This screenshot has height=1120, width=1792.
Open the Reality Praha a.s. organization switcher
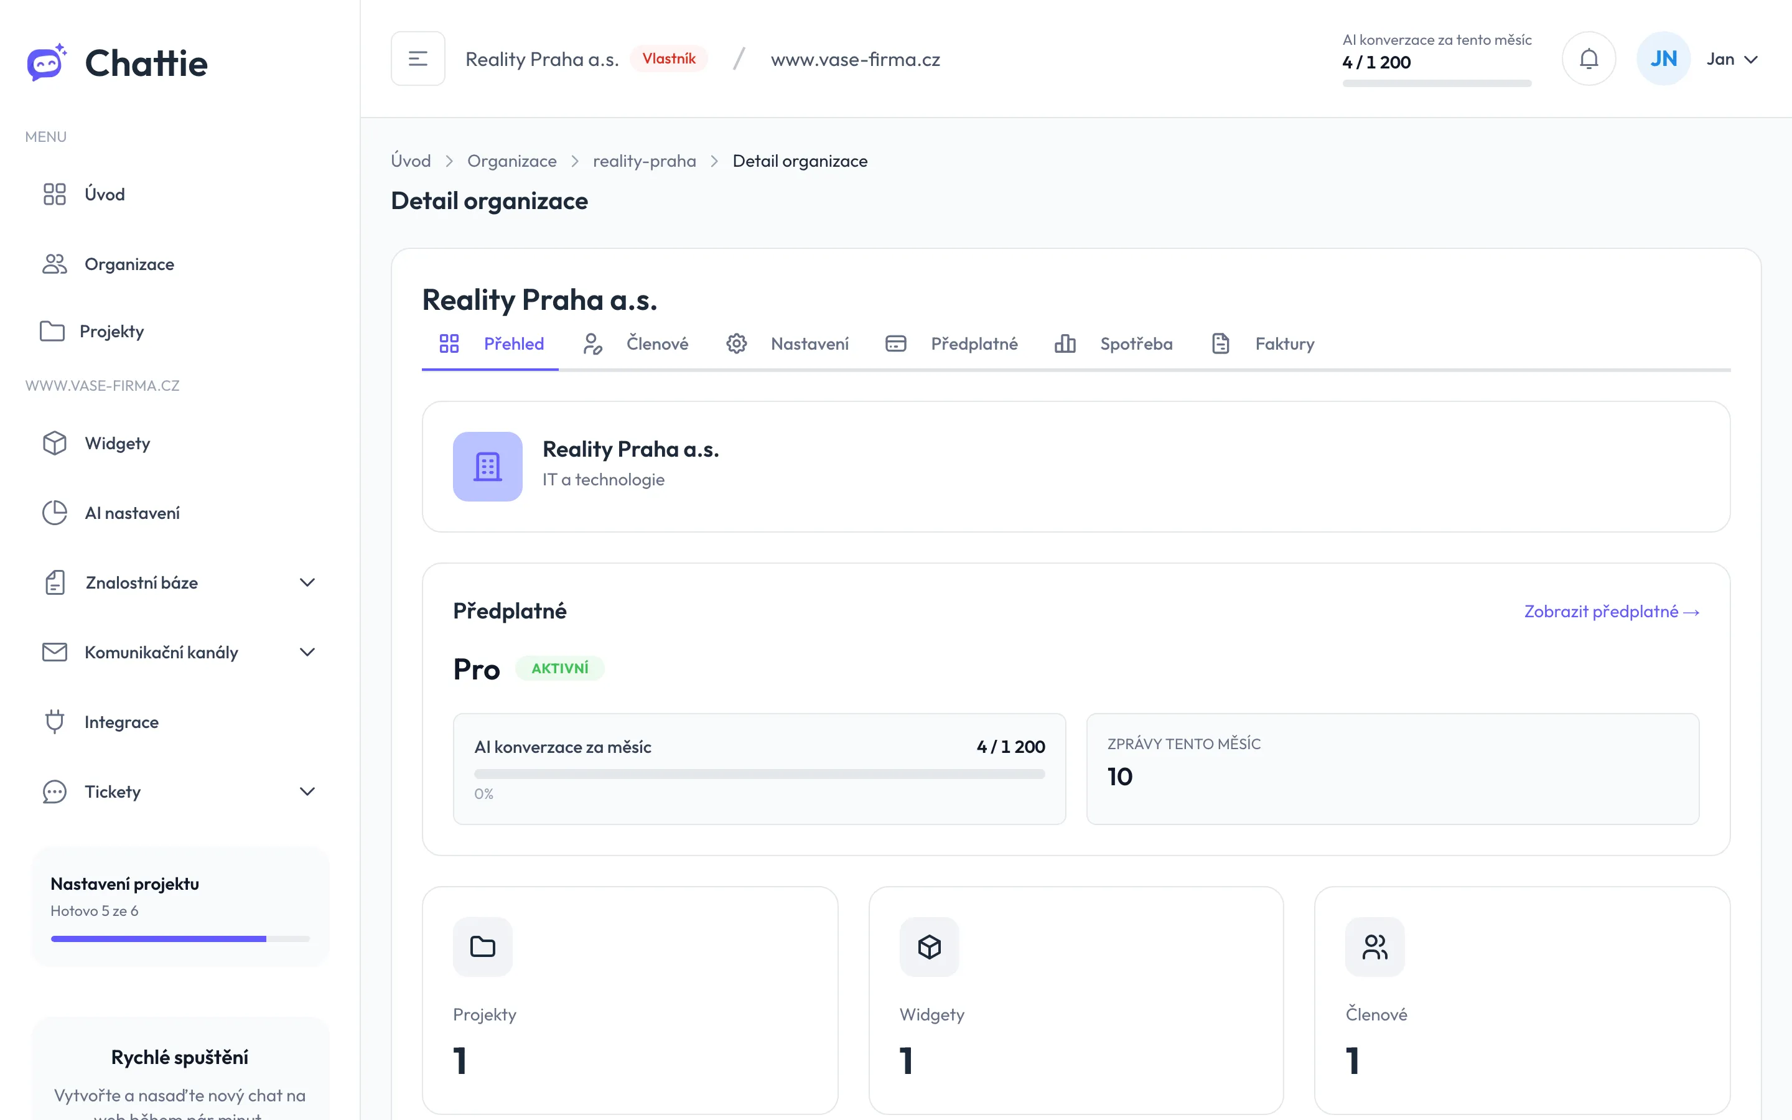click(542, 59)
